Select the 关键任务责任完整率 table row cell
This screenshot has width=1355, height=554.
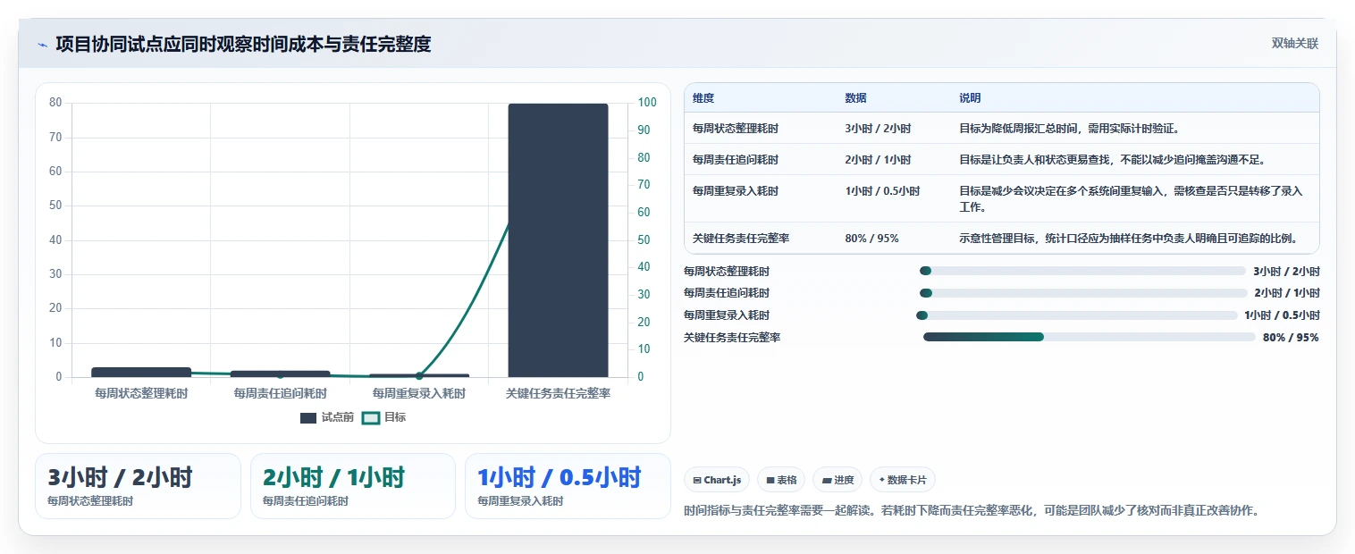[741, 239]
